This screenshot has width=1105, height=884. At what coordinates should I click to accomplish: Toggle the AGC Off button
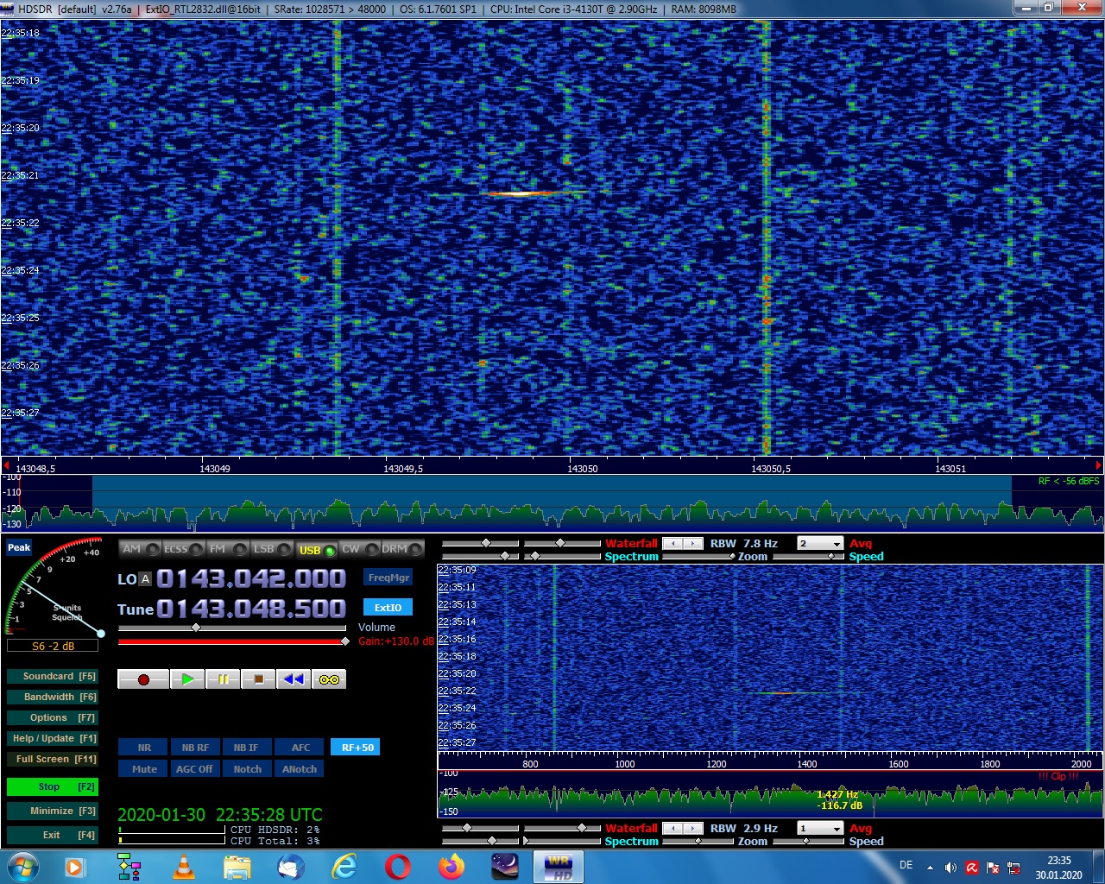pos(195,769)
